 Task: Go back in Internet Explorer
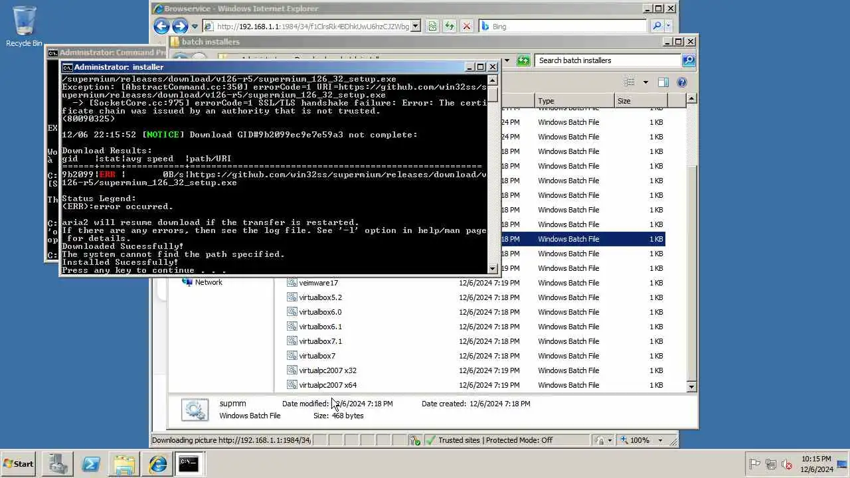coord(161,26)
